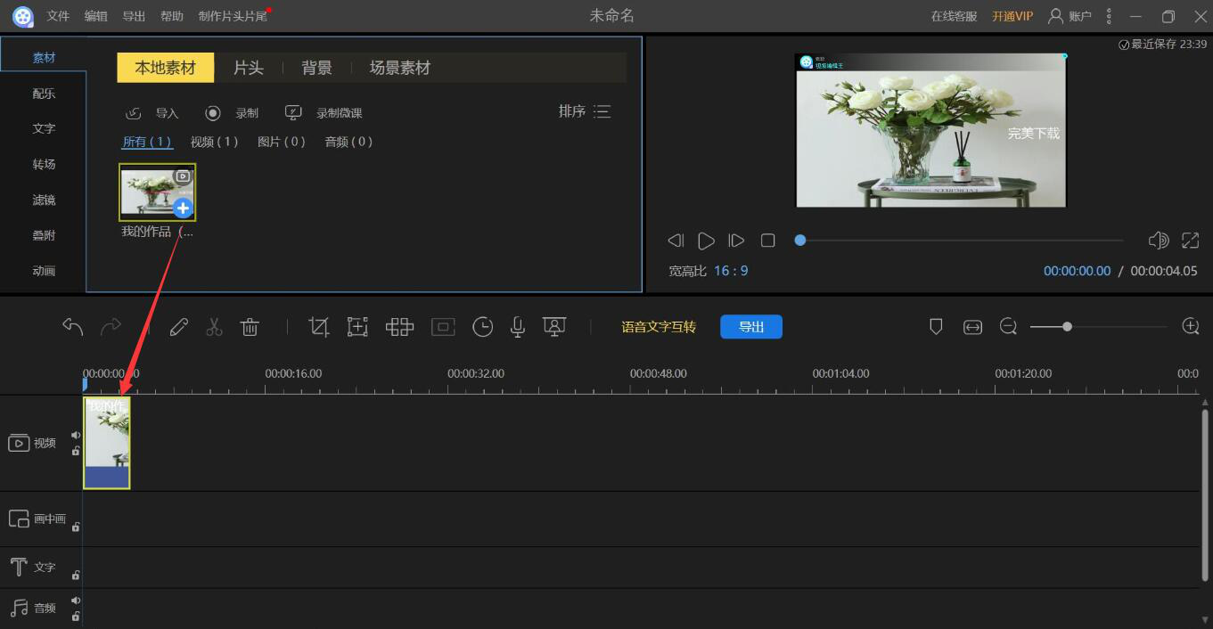Open the 文件 menu
Screen dimensions: 1213x629
(58, 16)
